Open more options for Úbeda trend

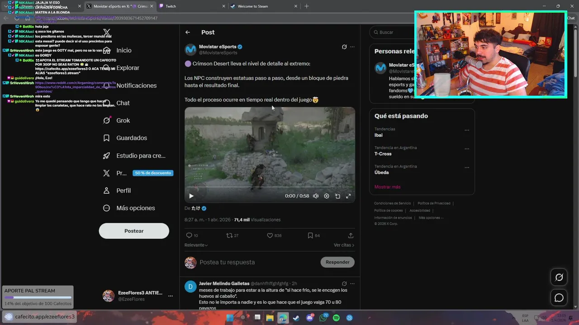467,168
